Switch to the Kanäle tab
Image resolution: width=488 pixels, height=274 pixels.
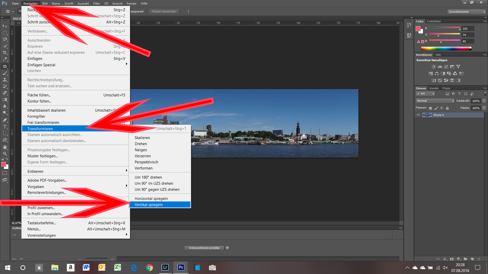click(x=434, y=88)
